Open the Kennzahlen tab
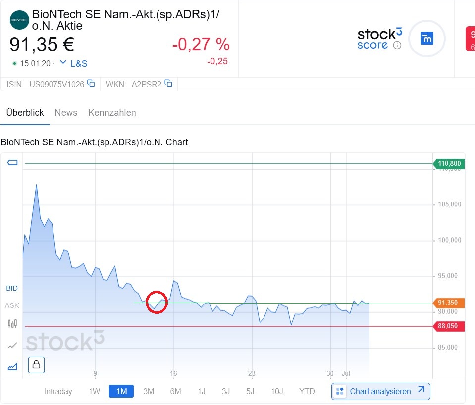Image resolution: width=475 pixels, height=405 pixels. 112,113
